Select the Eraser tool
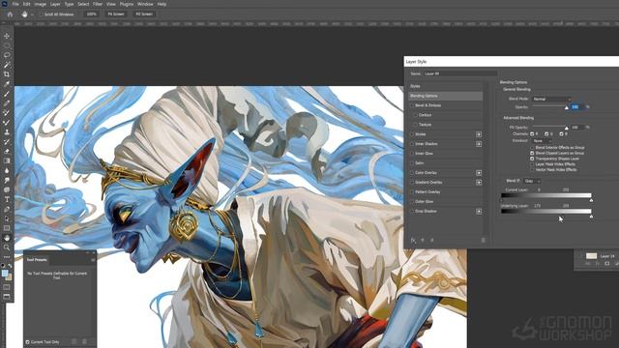 coord(7,152)
